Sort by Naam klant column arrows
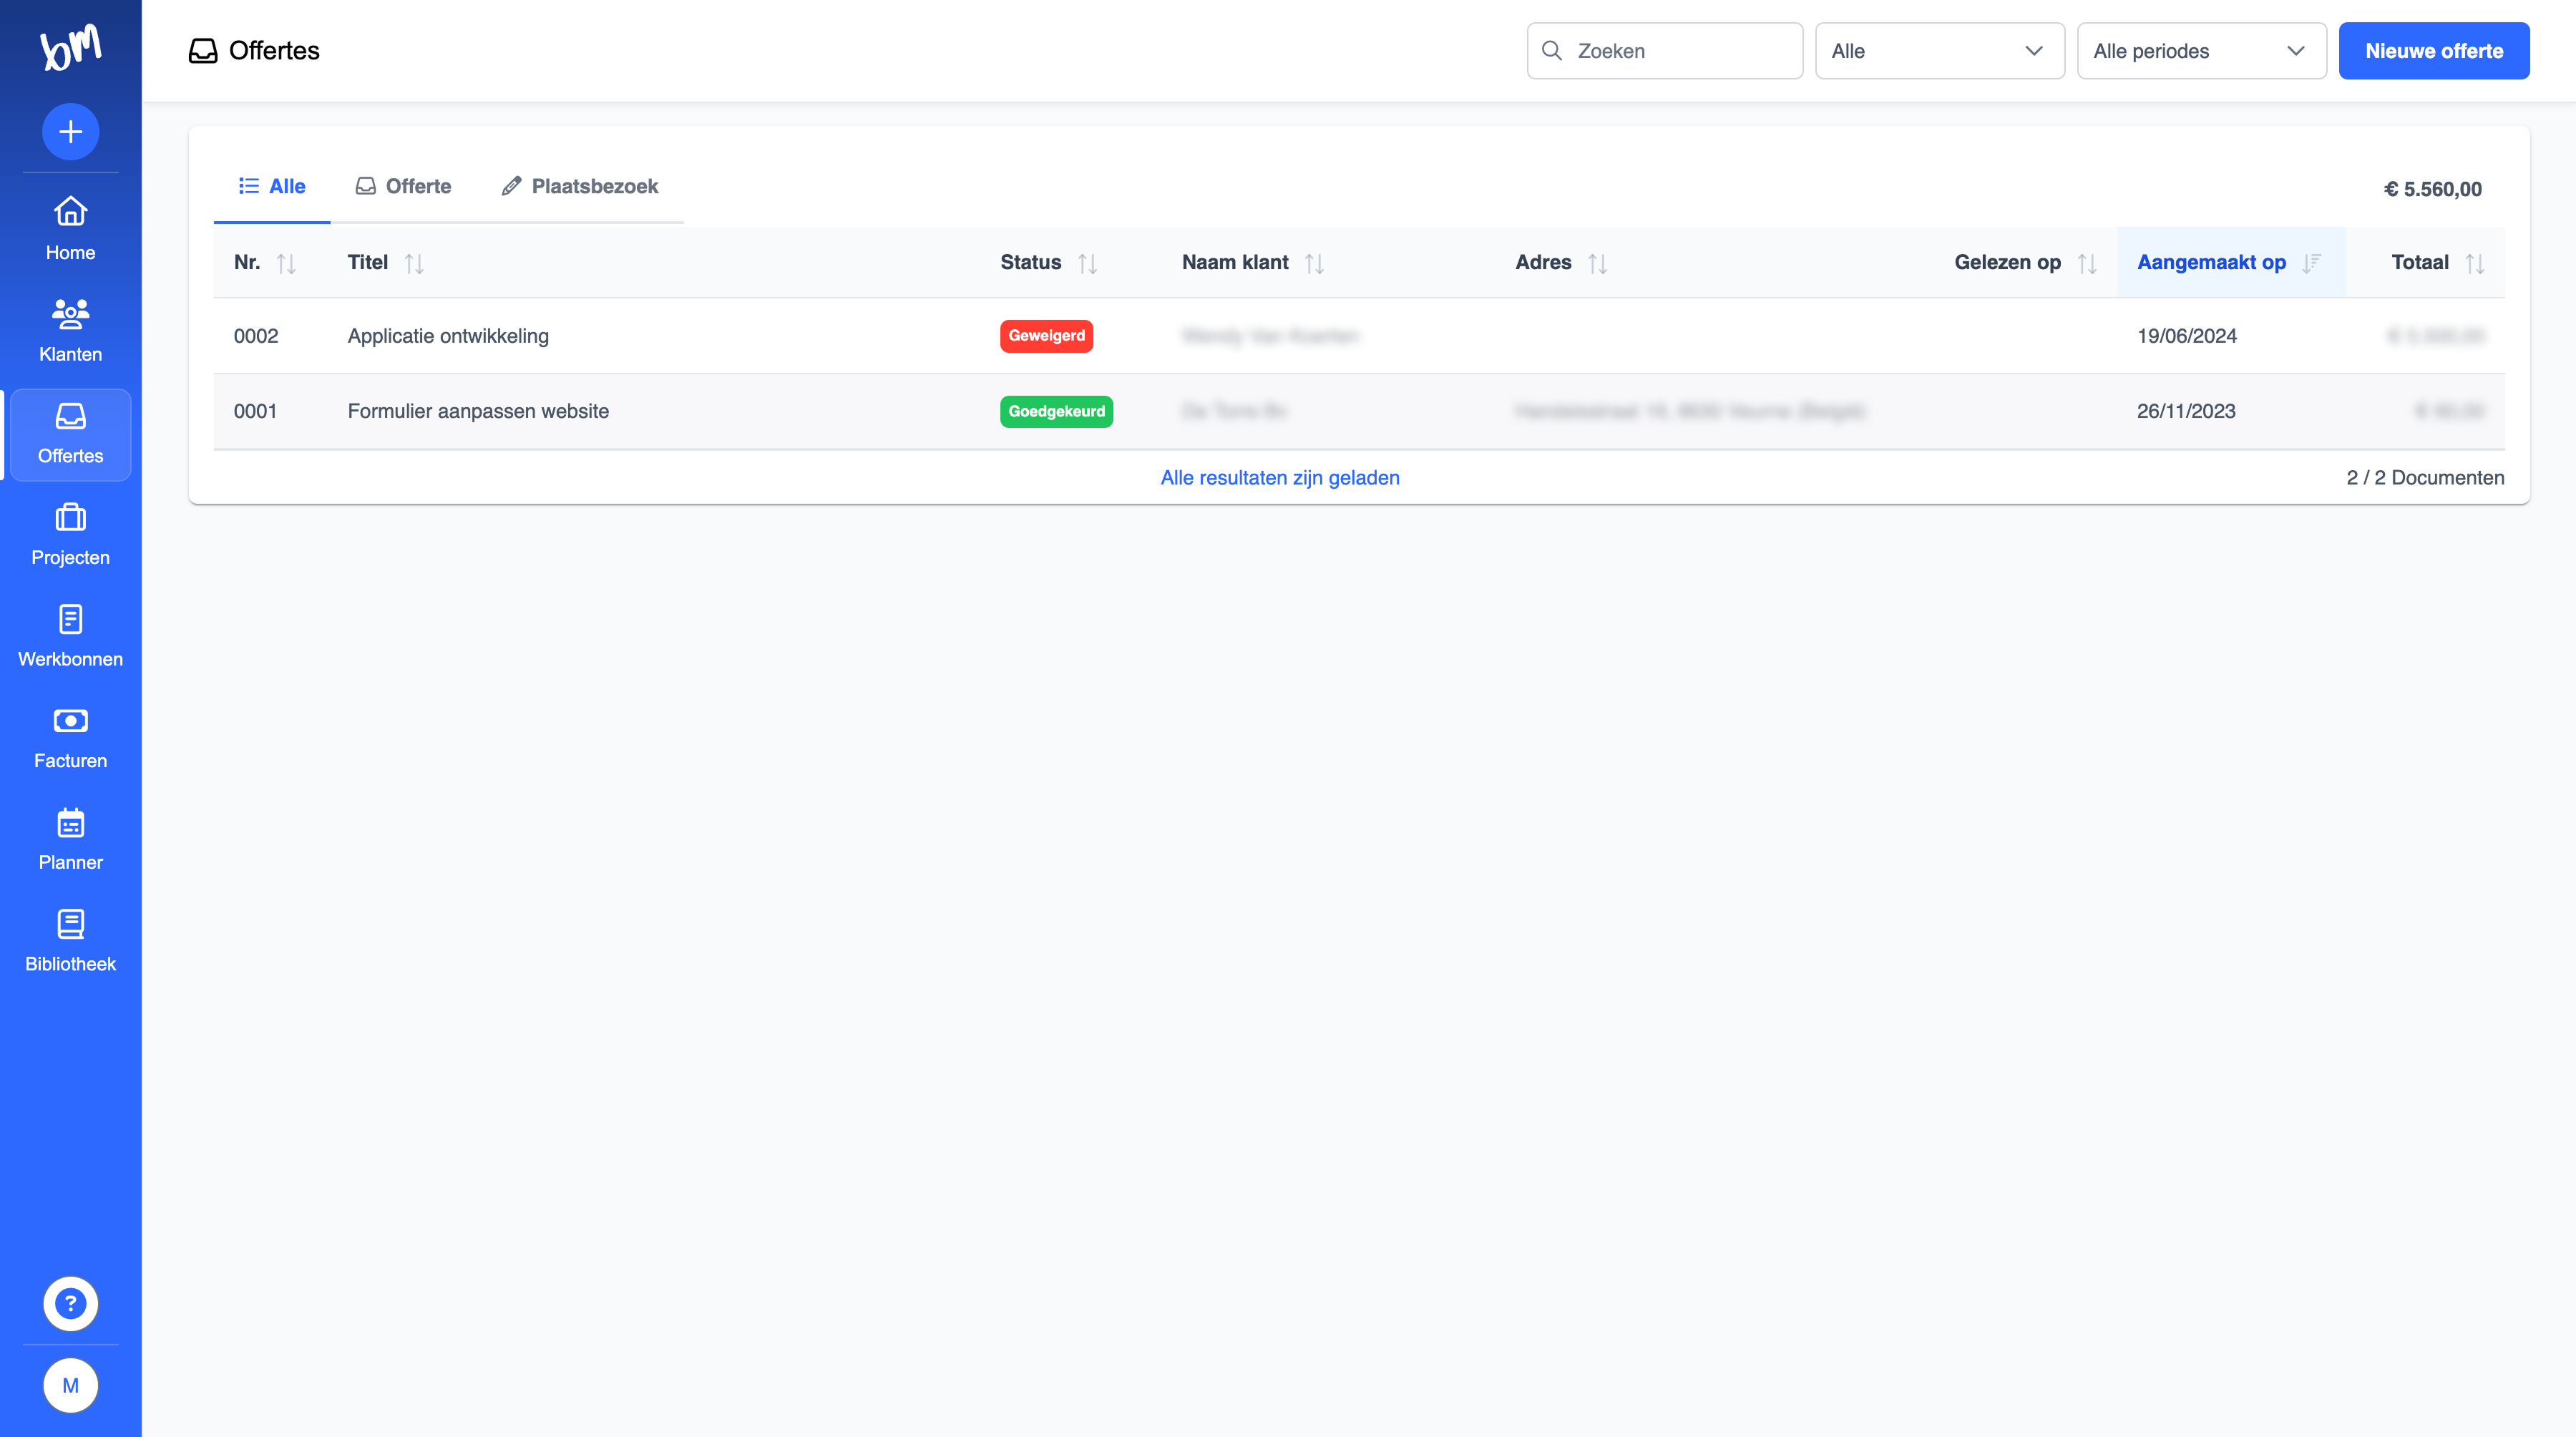This screenshot has width=2576, height=1437. (1314, 263)
